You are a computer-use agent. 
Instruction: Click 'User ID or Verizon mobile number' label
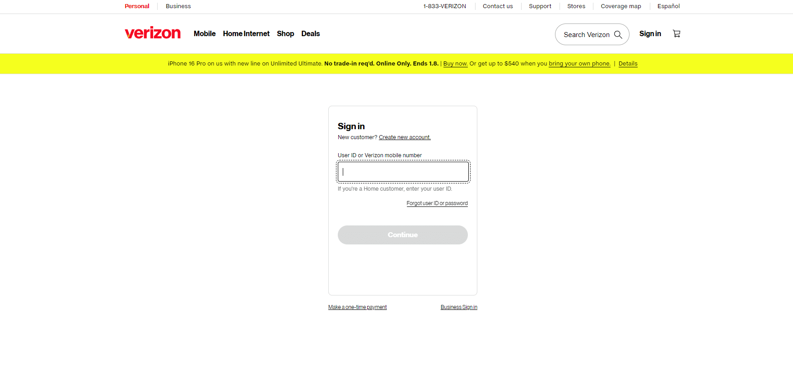(x=380, y=155)
